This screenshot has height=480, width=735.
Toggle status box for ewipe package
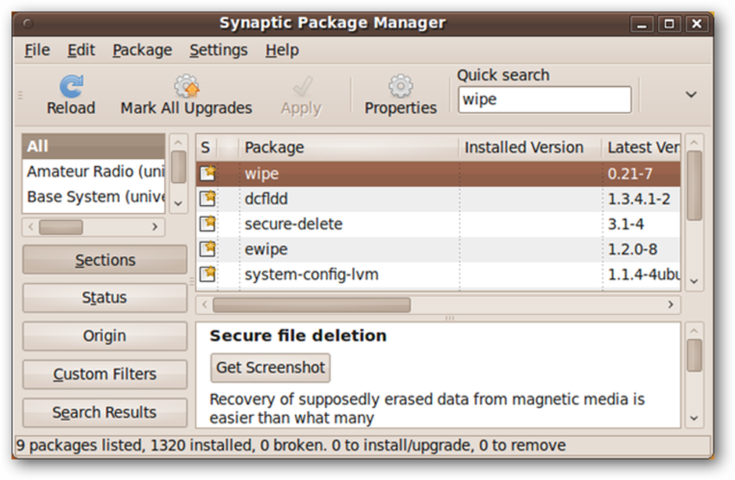click(x=208, y=249)
